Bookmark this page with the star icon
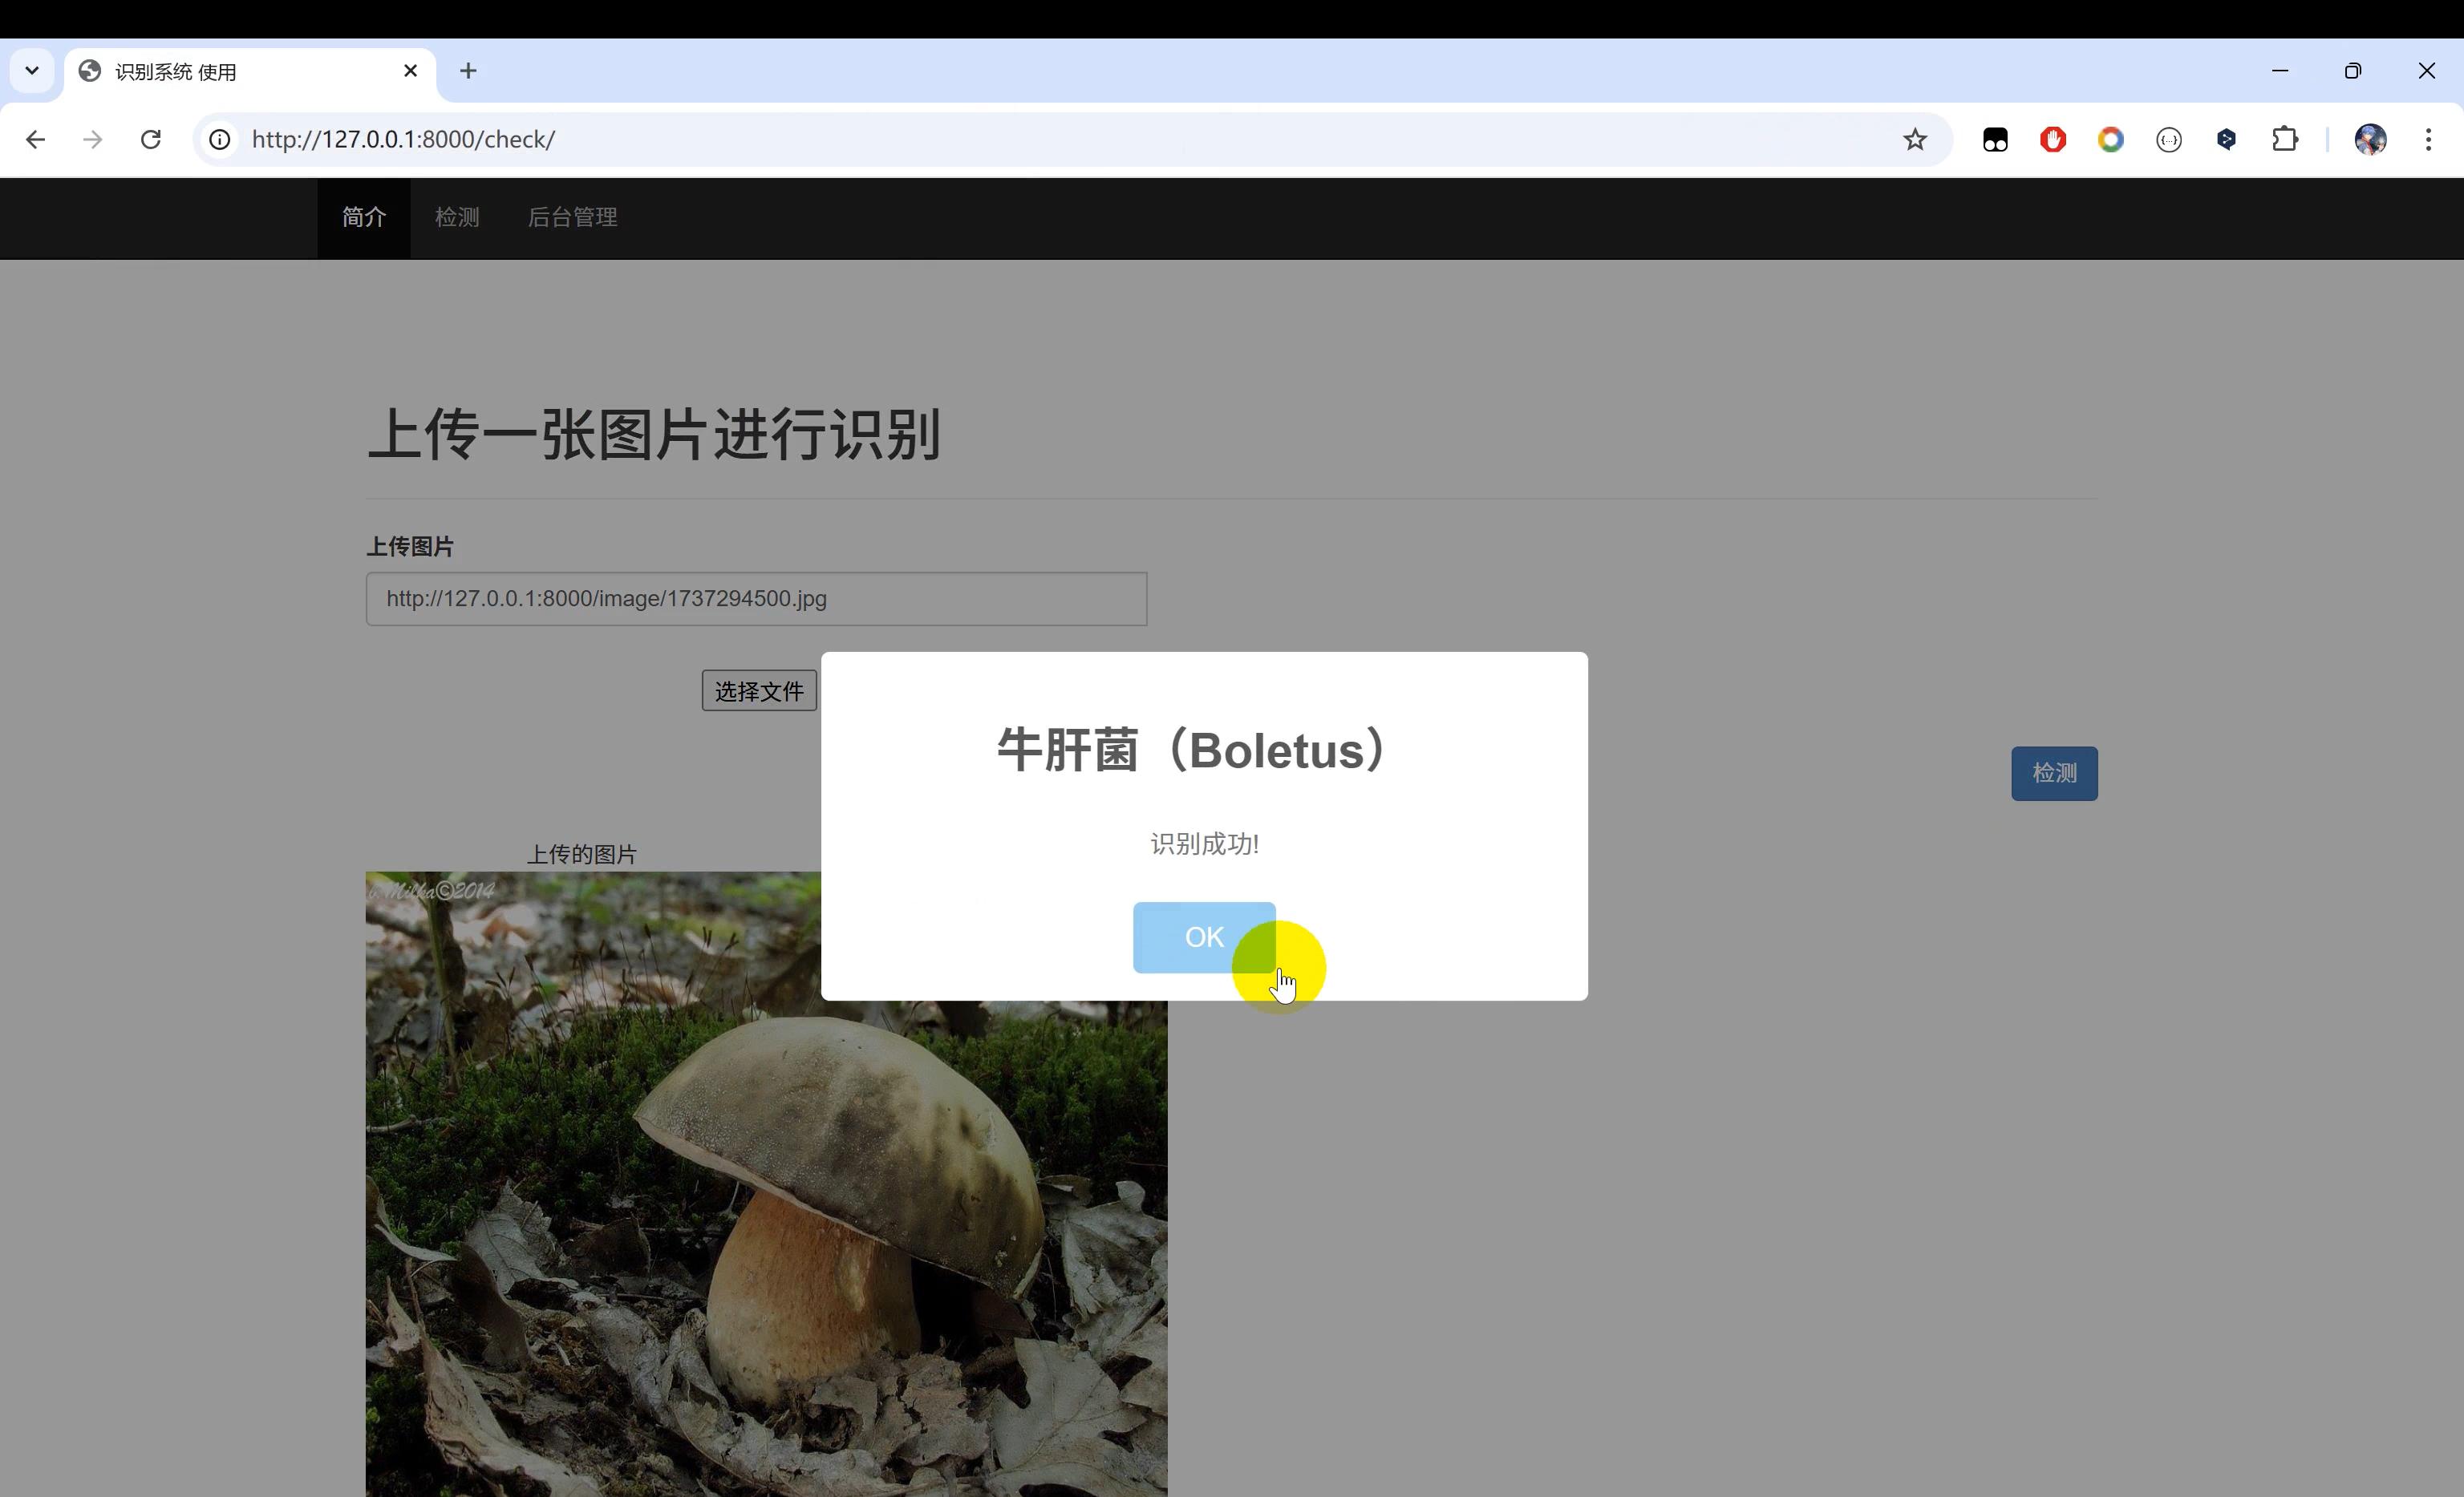Viewport: 2464px width, 1497px height. (1915, 139)
